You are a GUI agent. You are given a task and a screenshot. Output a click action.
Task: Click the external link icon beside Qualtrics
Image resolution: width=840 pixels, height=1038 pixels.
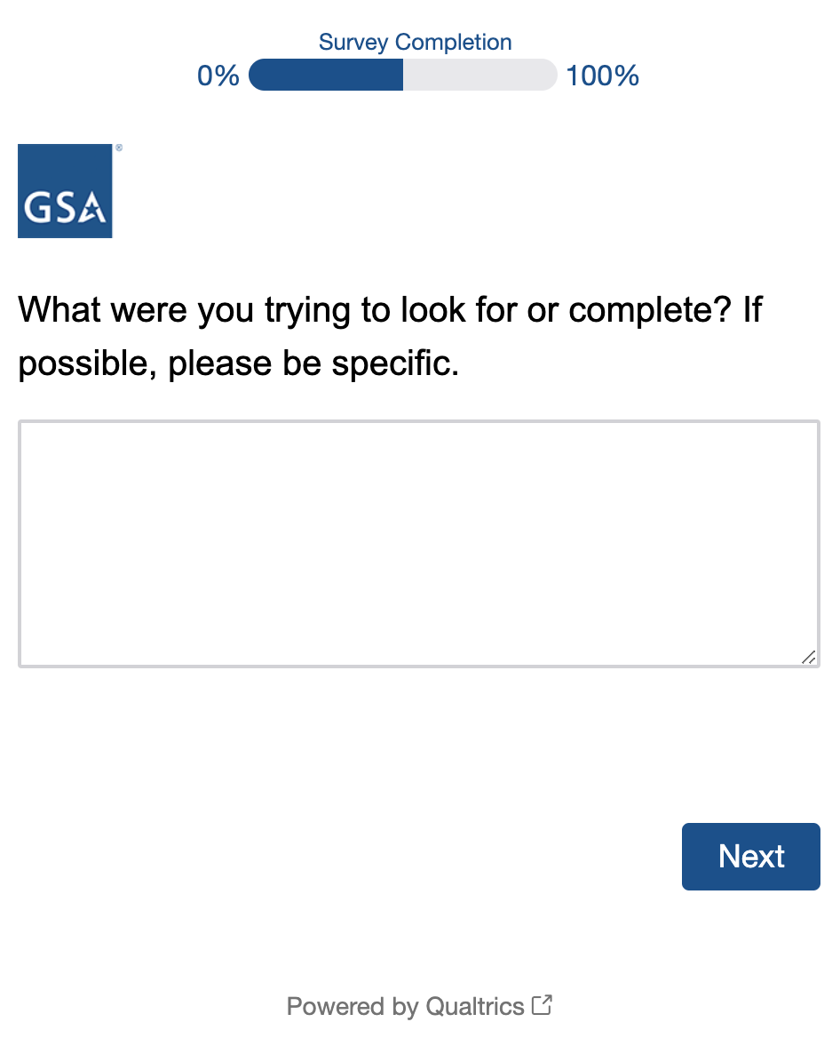tap(542, 1005)
